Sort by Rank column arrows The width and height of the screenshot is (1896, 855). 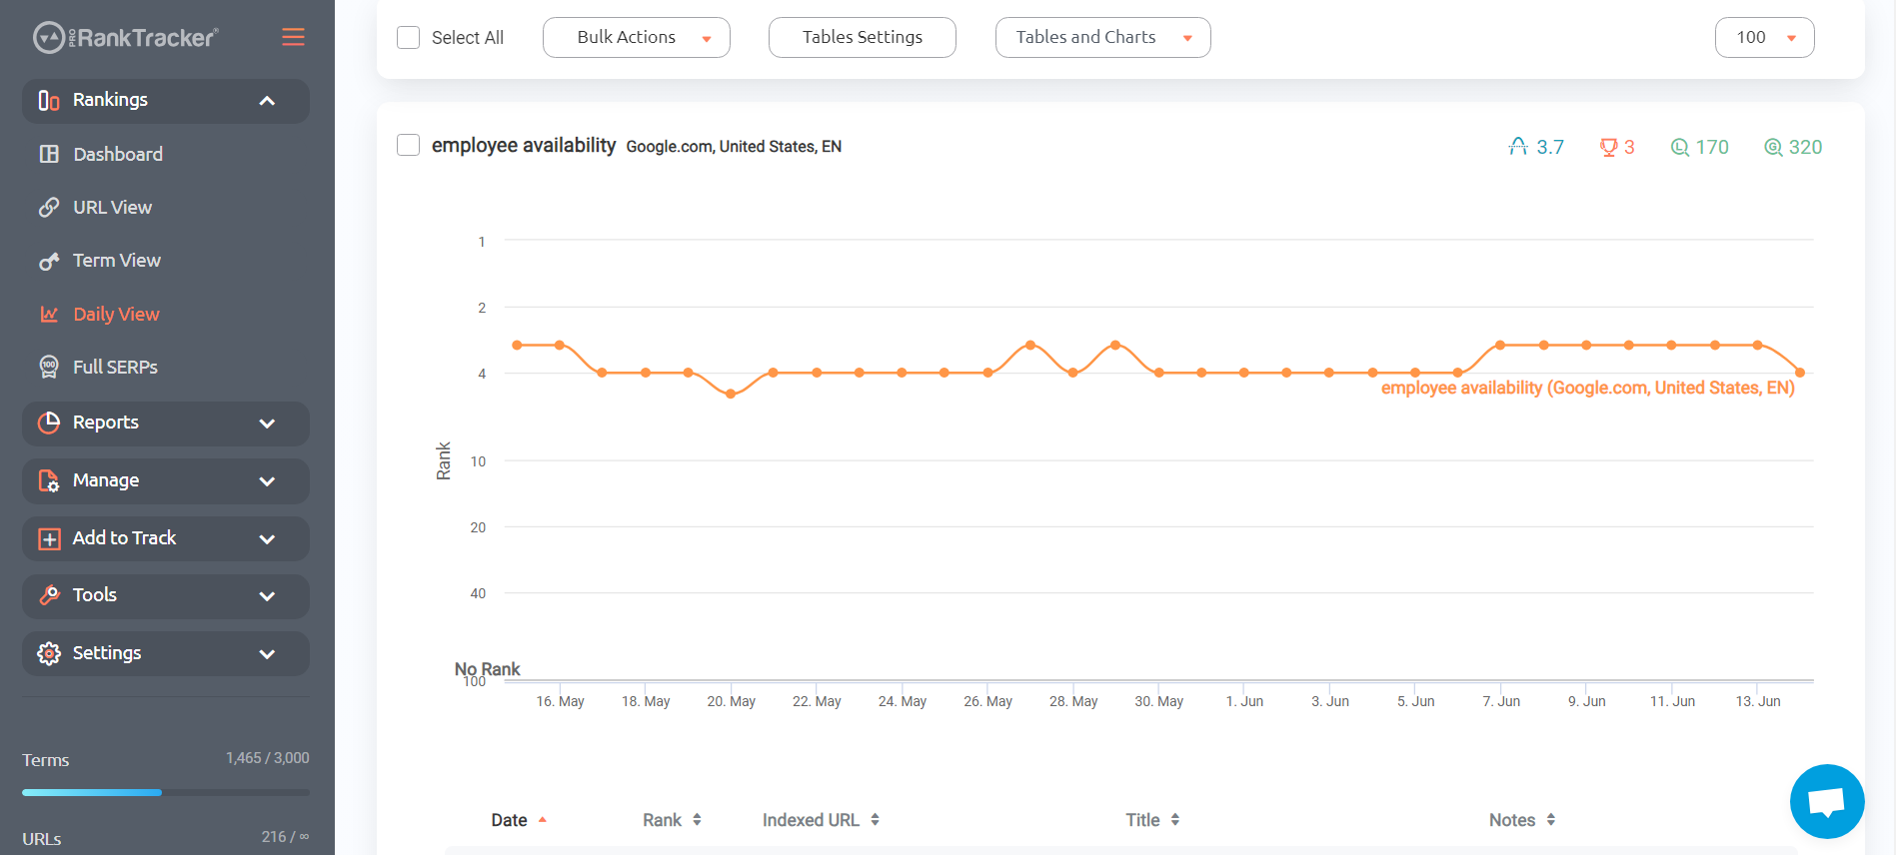tap(697, 819)
